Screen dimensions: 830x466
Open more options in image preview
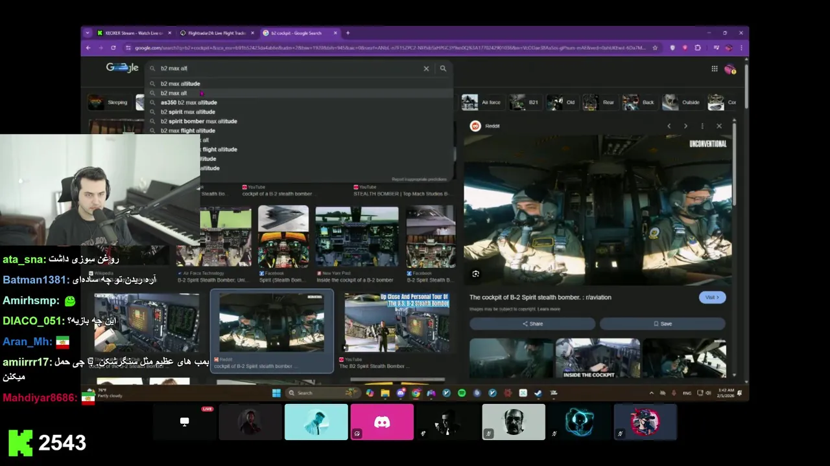tap(702, 126)
